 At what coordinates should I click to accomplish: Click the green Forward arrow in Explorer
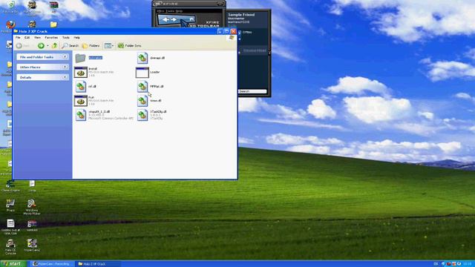pos(41,46)
